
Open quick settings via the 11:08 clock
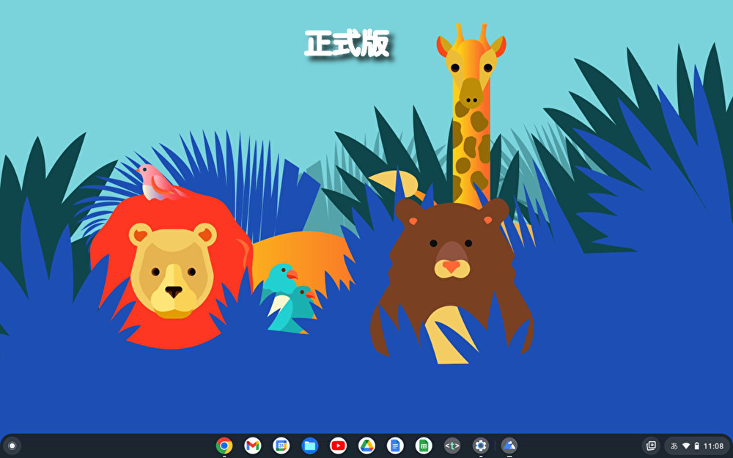pos(713,446)
